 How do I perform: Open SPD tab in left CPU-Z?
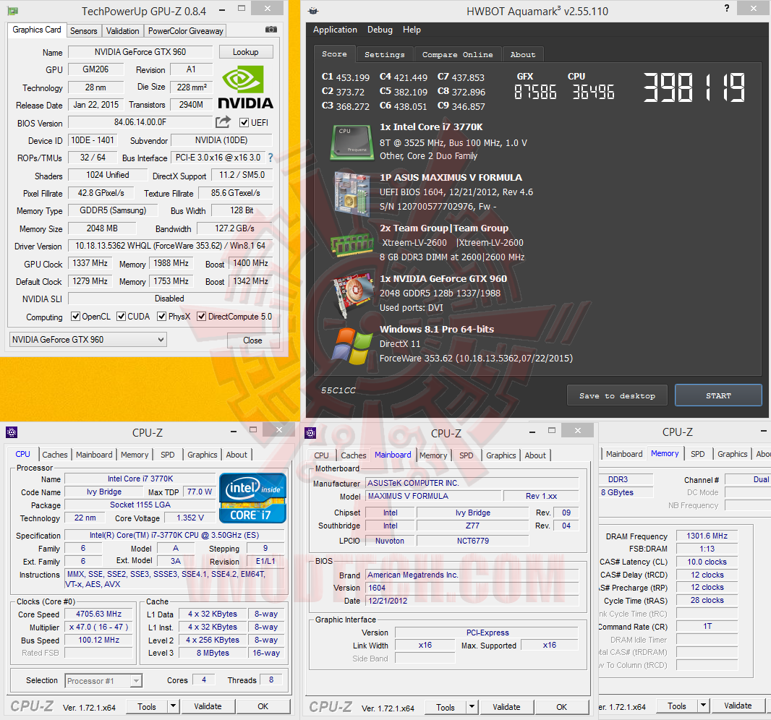[x=168, y=455]
